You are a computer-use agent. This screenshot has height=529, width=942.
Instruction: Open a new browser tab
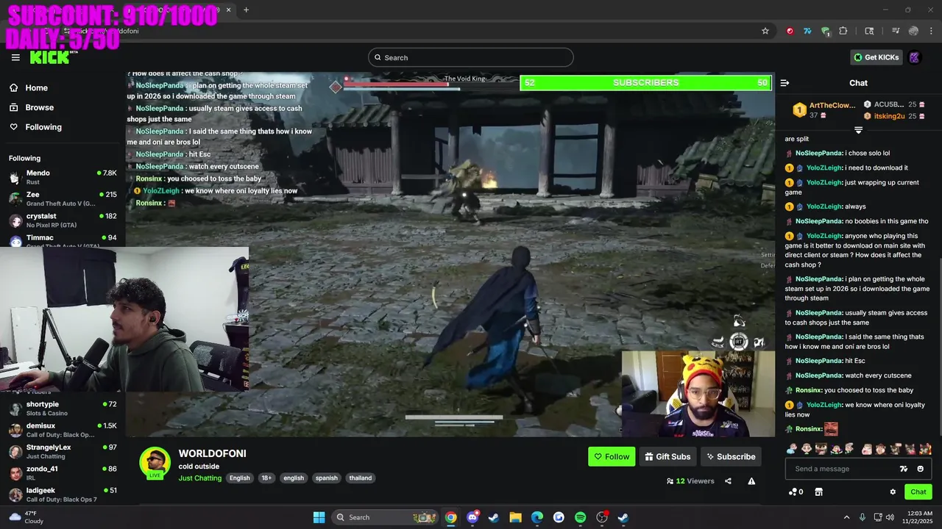246,10
